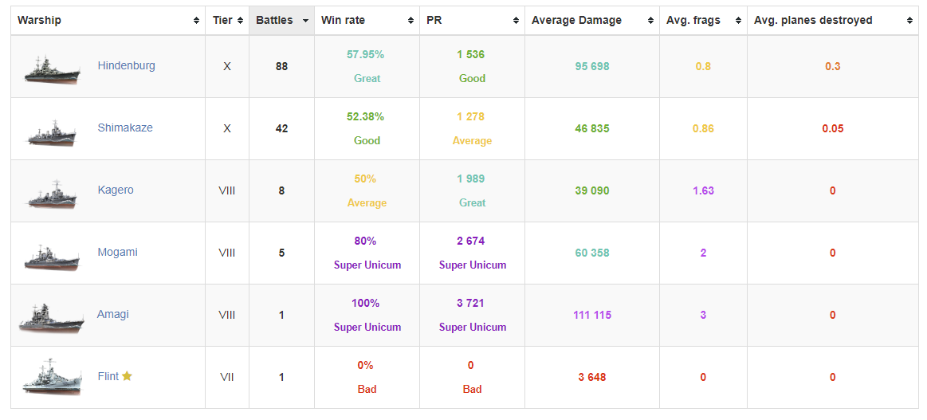Click the Hindenburg ship image
The height and width of the screenshot is (420, 927).
coord(53,69)
